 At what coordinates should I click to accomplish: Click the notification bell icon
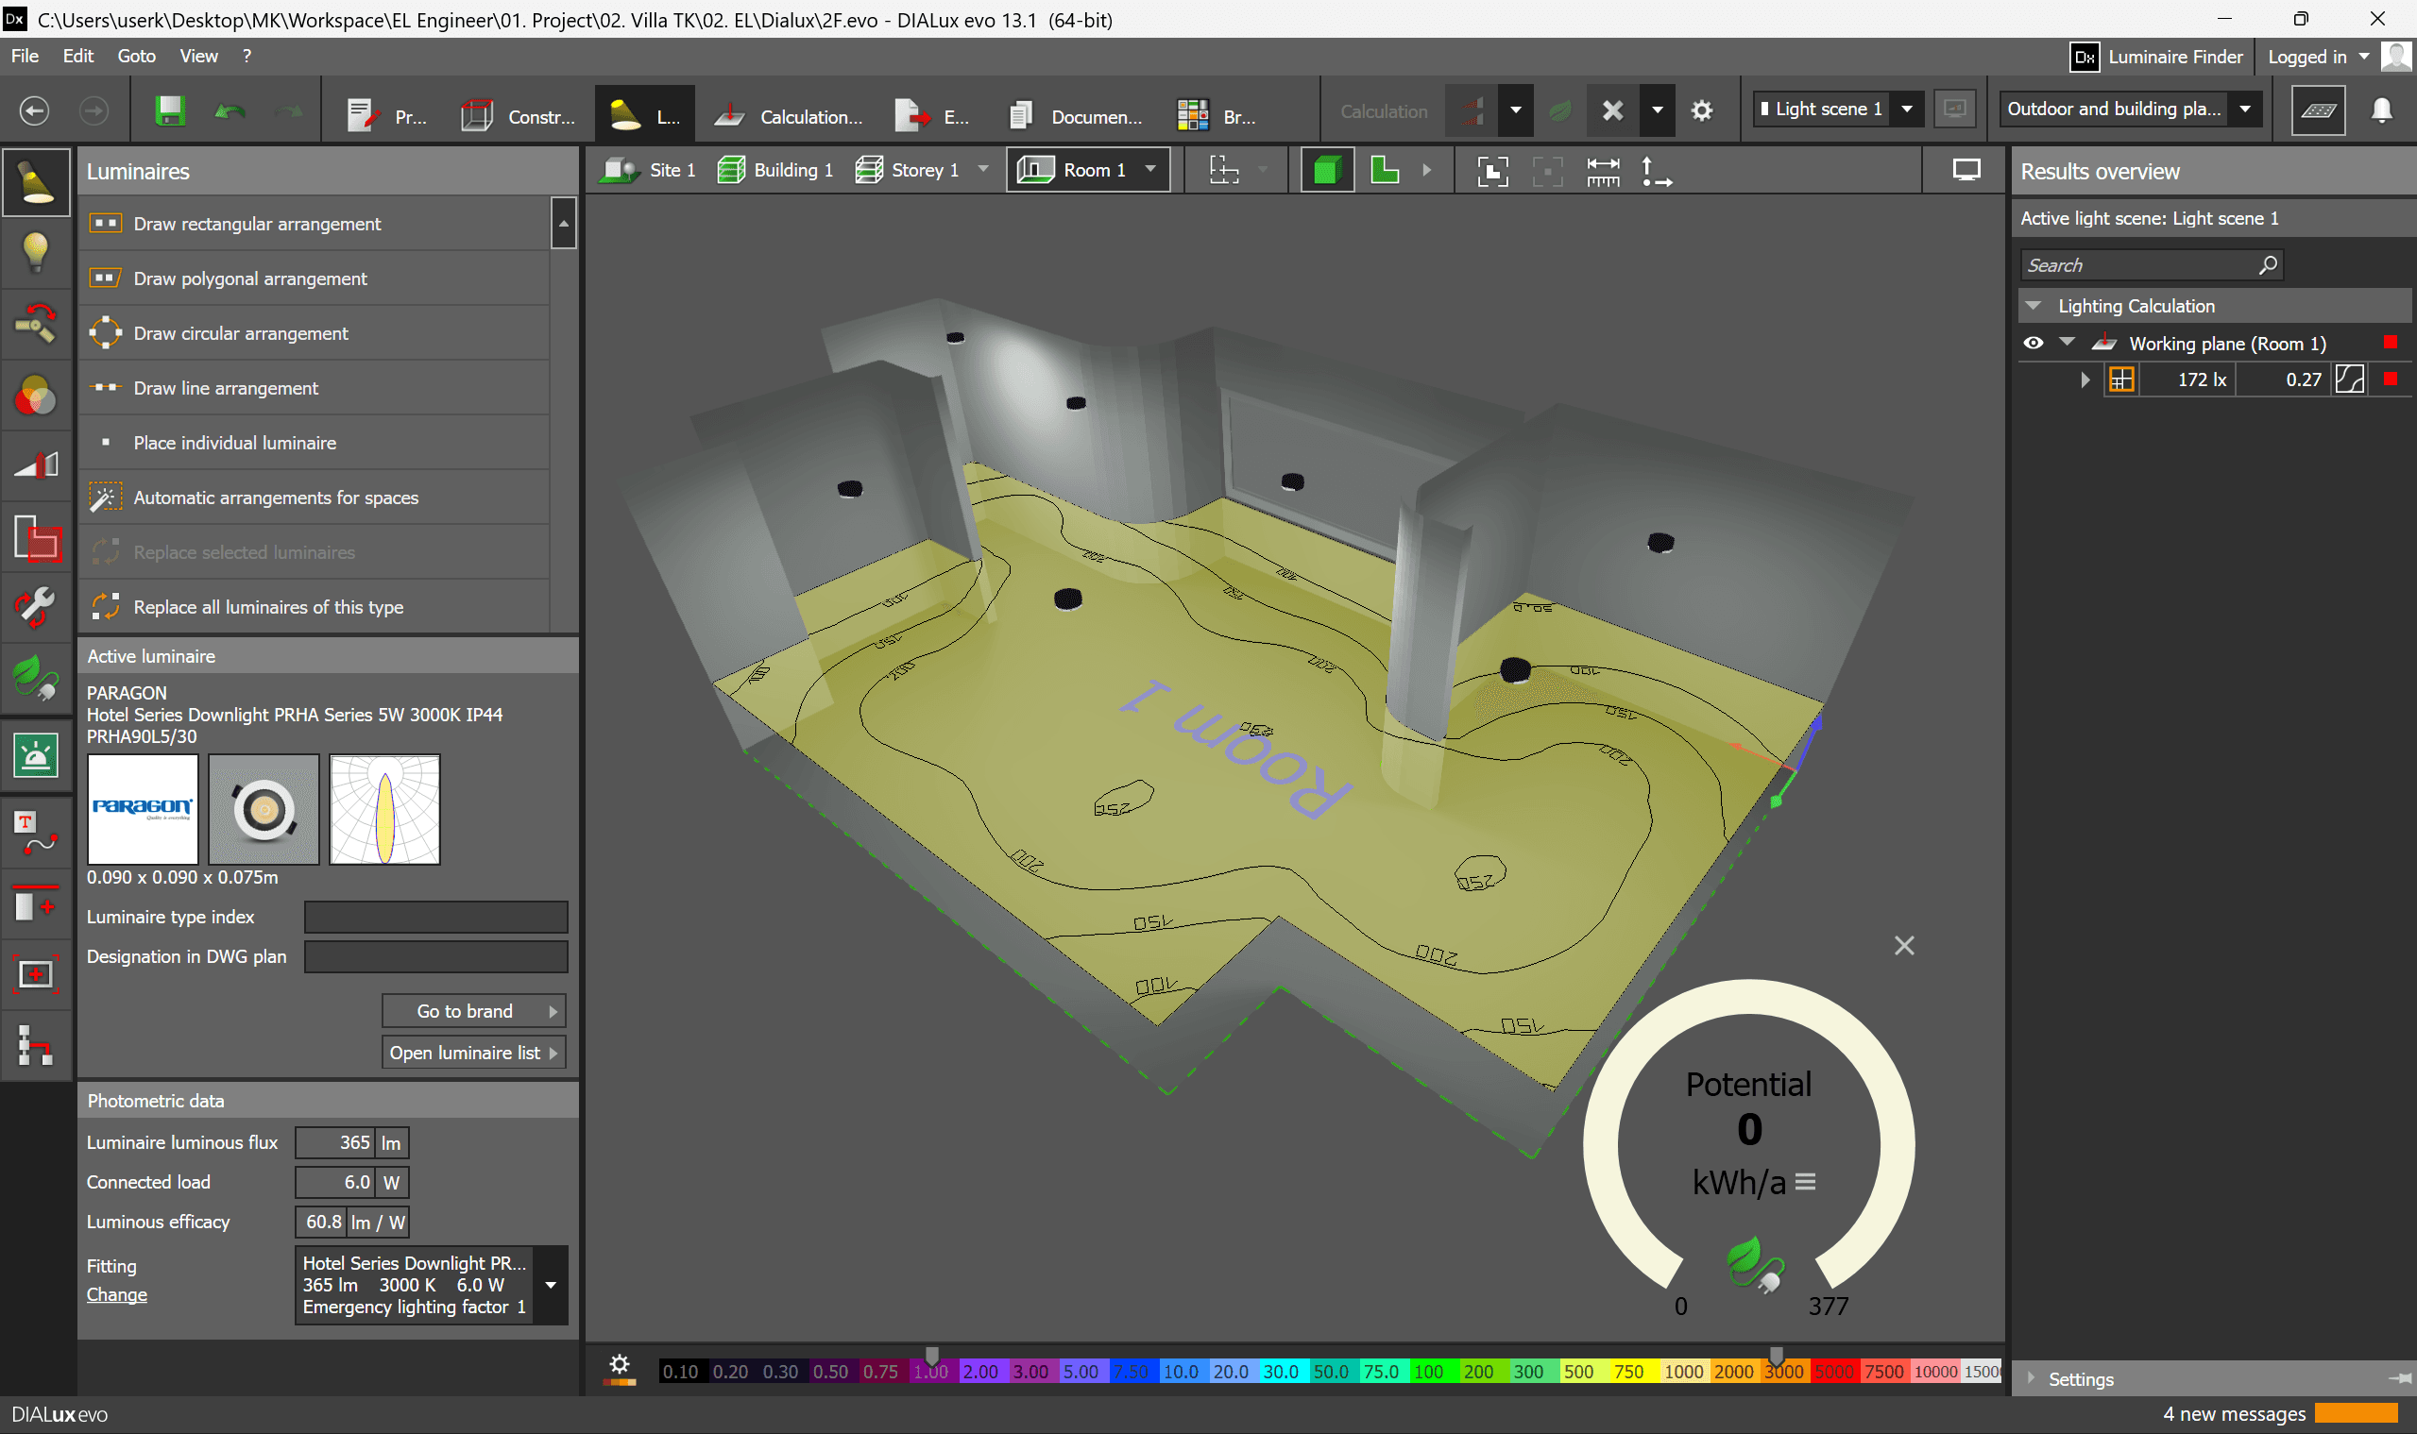[2381, 110]
